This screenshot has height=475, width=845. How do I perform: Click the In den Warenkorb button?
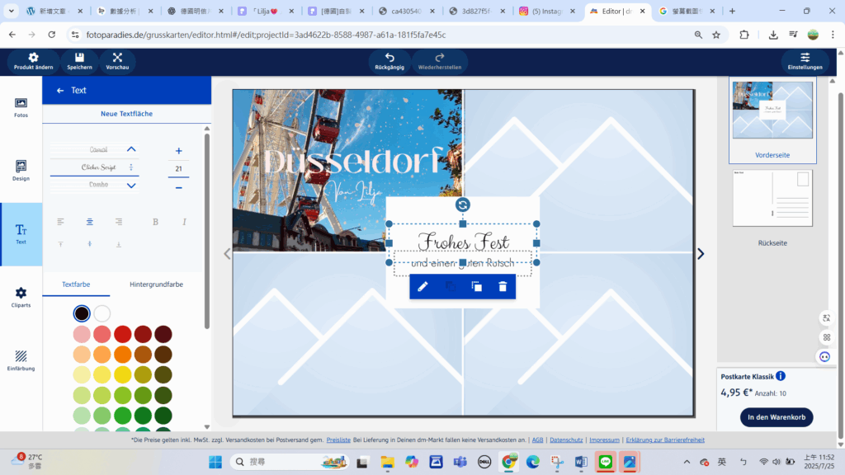point(776,417)
